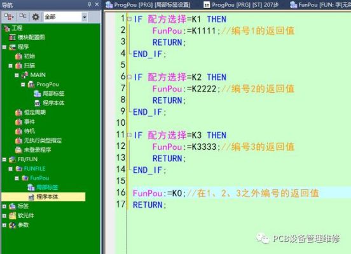Click the pin icon of the 导航 panel
Image resolution: width=351 pixels, height=254 pixels.
pos(90,4)
